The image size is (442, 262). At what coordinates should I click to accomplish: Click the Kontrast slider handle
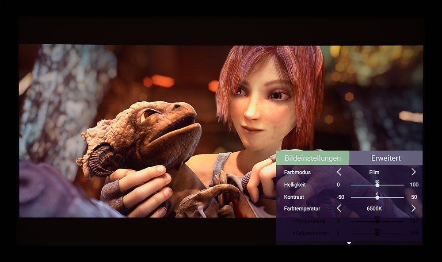(377, 197)
